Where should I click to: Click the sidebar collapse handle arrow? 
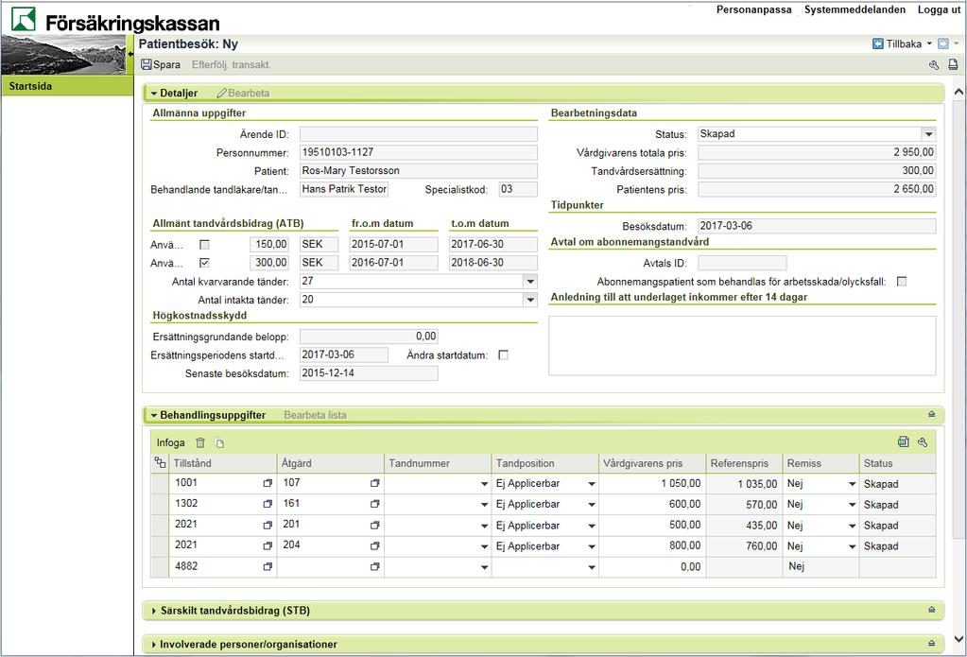[x=130, y=54]
